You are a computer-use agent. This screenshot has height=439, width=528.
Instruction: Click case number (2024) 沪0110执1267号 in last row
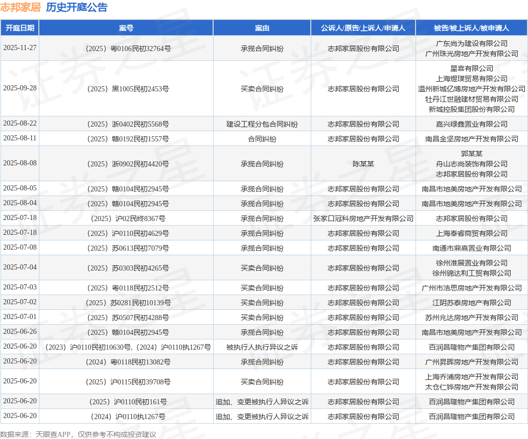128,417
